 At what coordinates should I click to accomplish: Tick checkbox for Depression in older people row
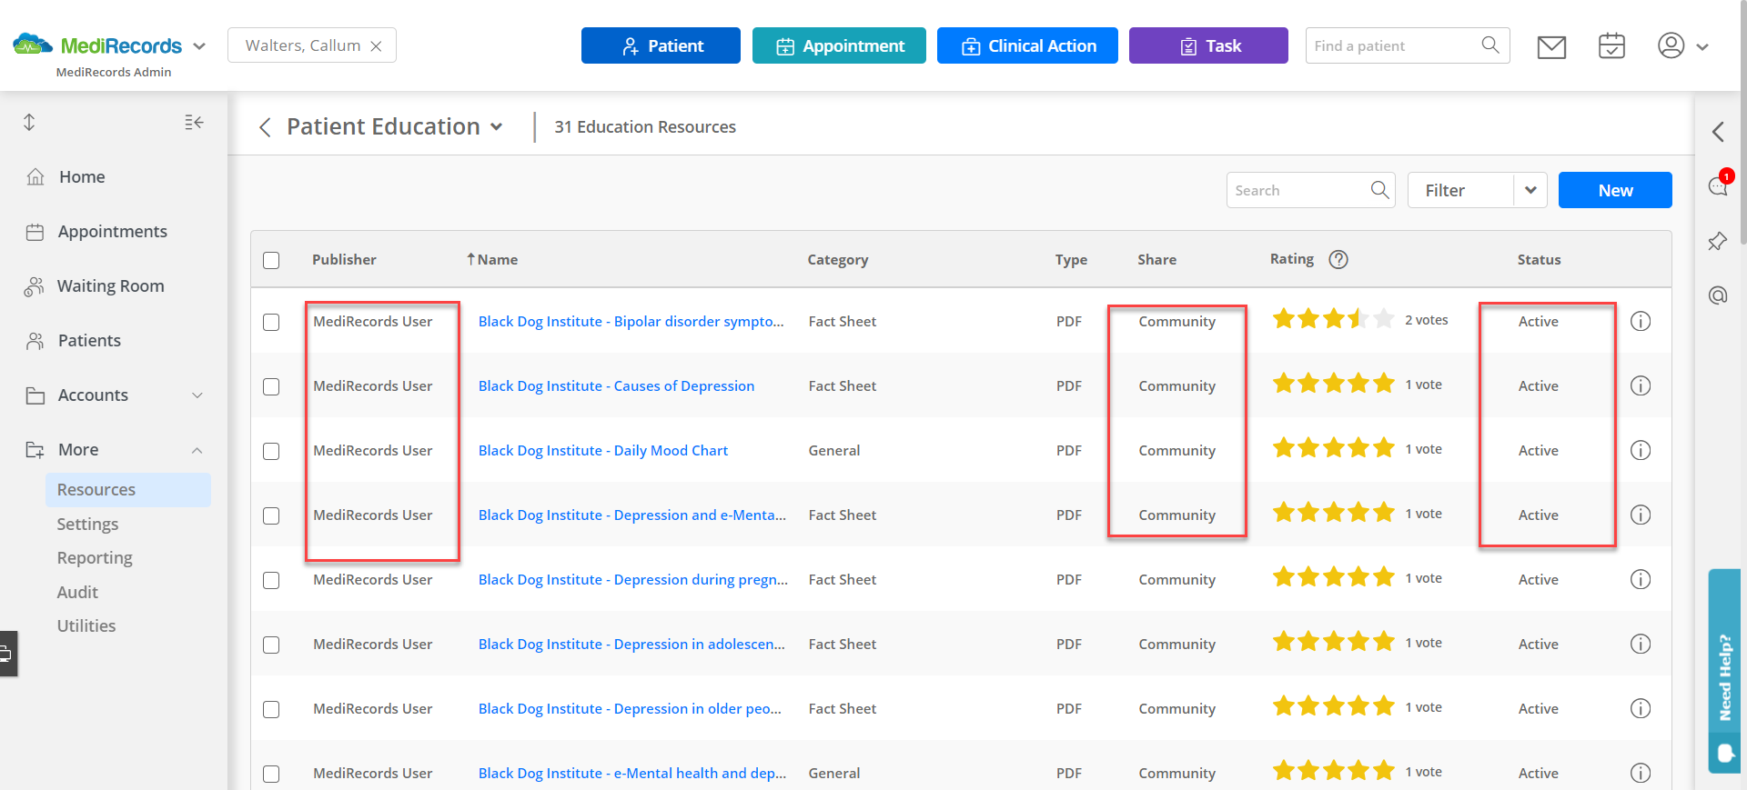[271, 709]
